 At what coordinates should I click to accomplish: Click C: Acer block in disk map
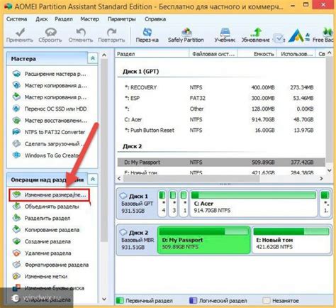click(254, 204)
